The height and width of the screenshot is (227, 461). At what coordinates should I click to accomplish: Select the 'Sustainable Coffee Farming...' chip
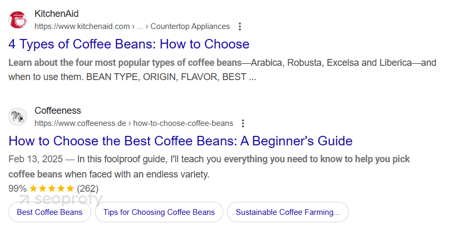[288, 212]
